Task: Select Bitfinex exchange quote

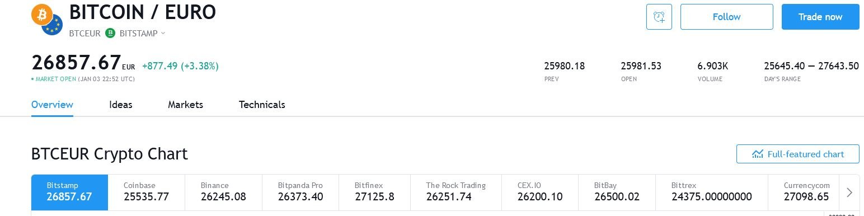Action: pyautogui.click(x=374, y=192)
